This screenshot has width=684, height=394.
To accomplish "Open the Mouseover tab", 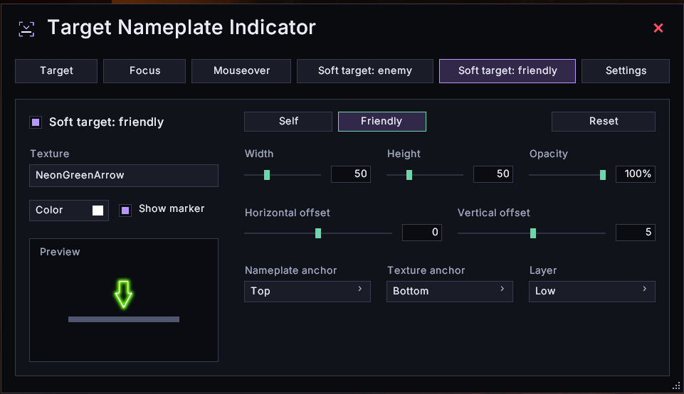I will click(x=241, y=71).
